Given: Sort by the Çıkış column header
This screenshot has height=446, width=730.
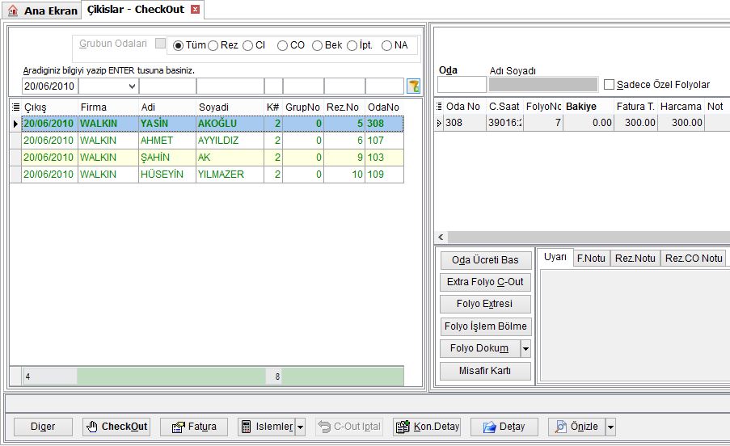Looking at the screenshot, I should coord(50,107).
